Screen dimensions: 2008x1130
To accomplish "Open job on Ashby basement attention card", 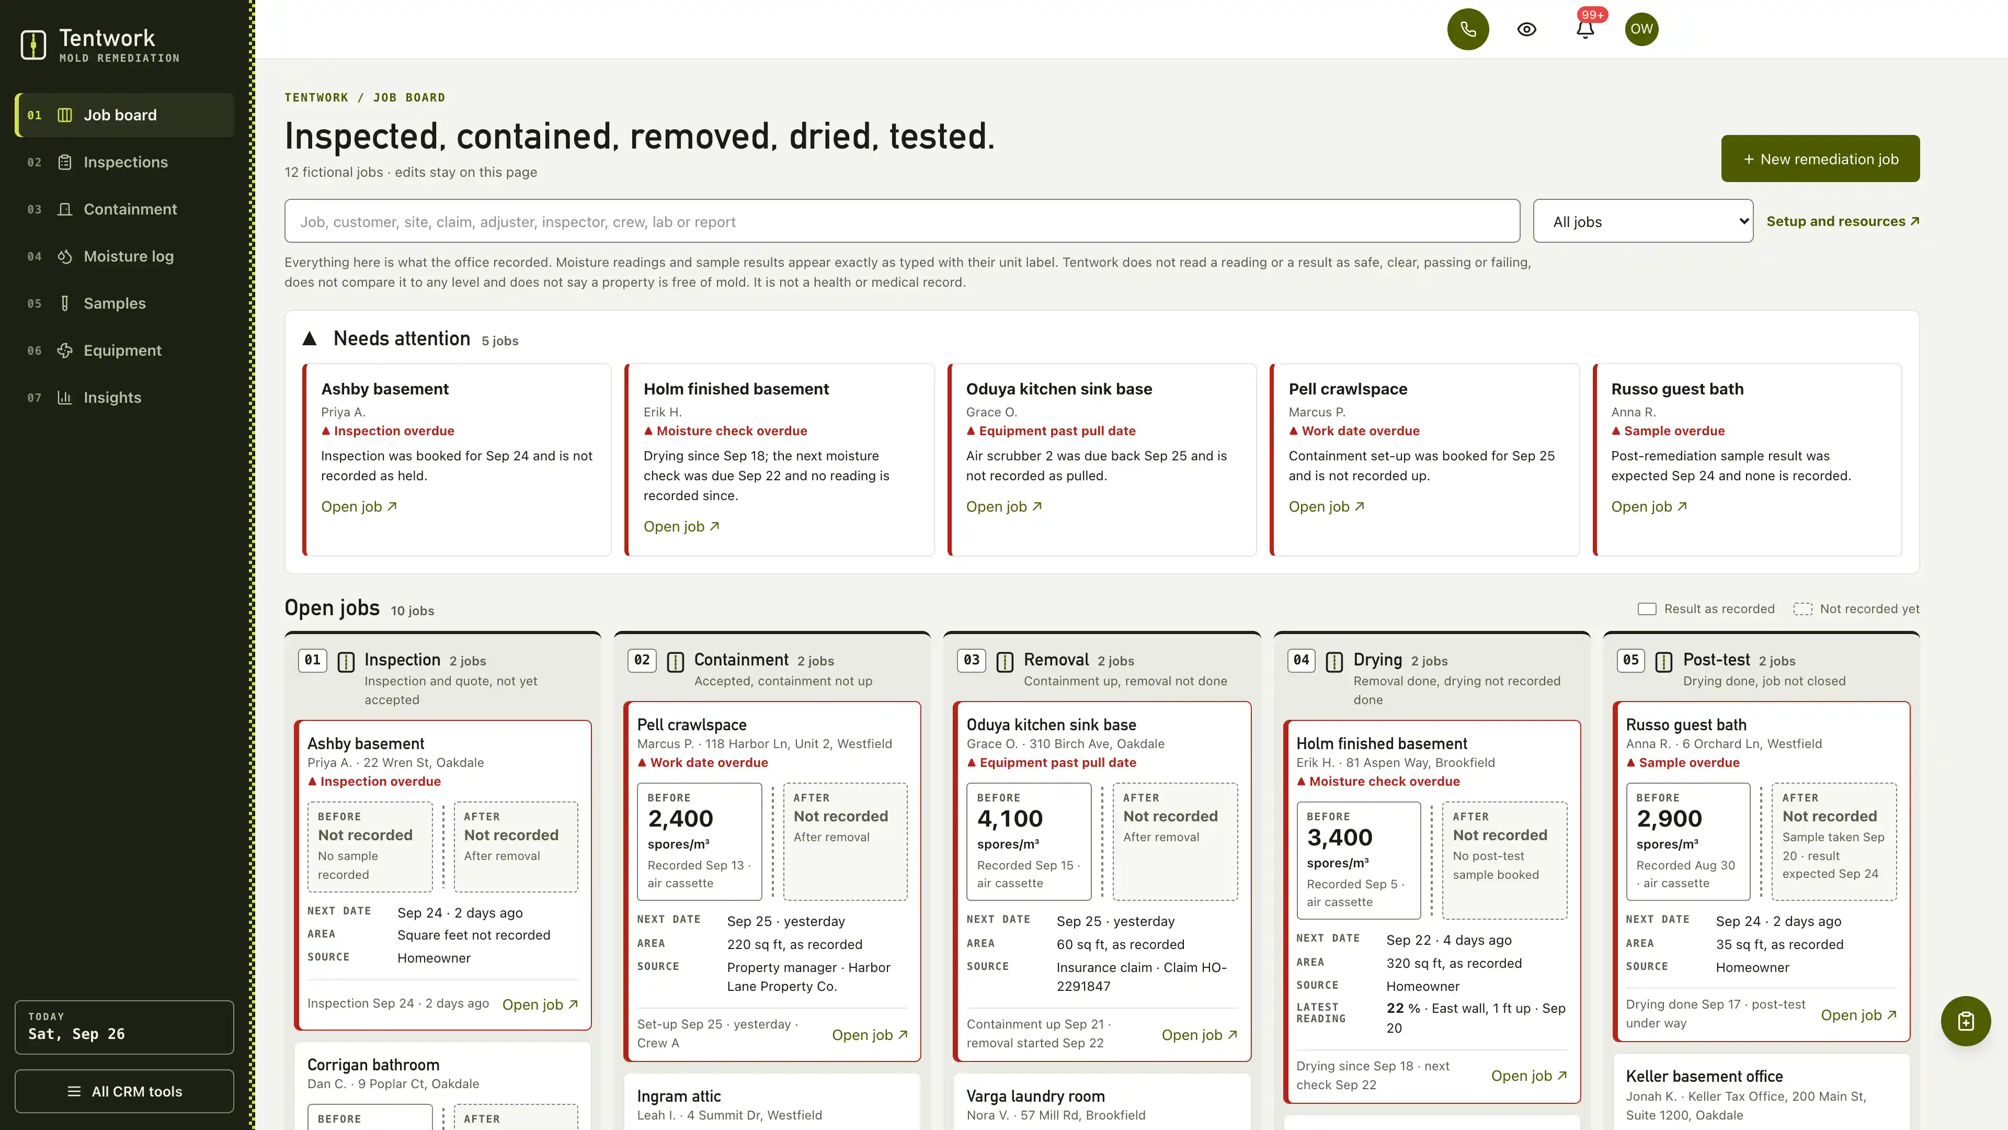I will tap(359, 507).
